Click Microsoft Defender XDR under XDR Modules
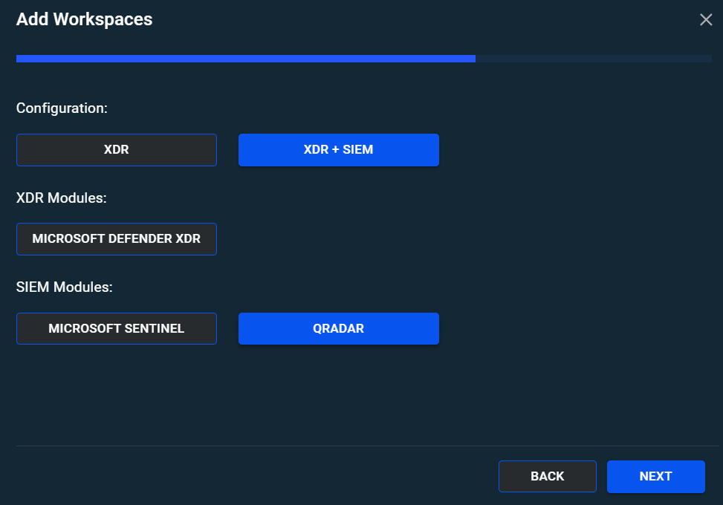The image size is (723, 505). point(117,239)
